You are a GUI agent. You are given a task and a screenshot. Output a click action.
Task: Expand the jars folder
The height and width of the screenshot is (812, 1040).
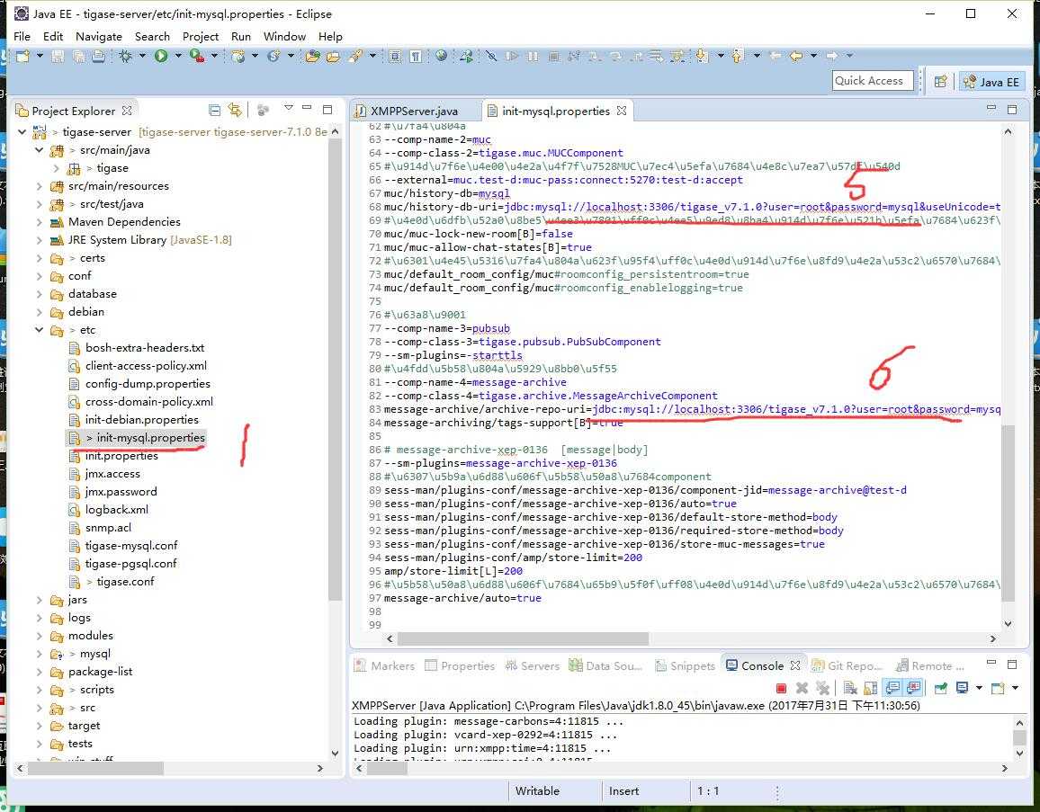coord(39,600)
